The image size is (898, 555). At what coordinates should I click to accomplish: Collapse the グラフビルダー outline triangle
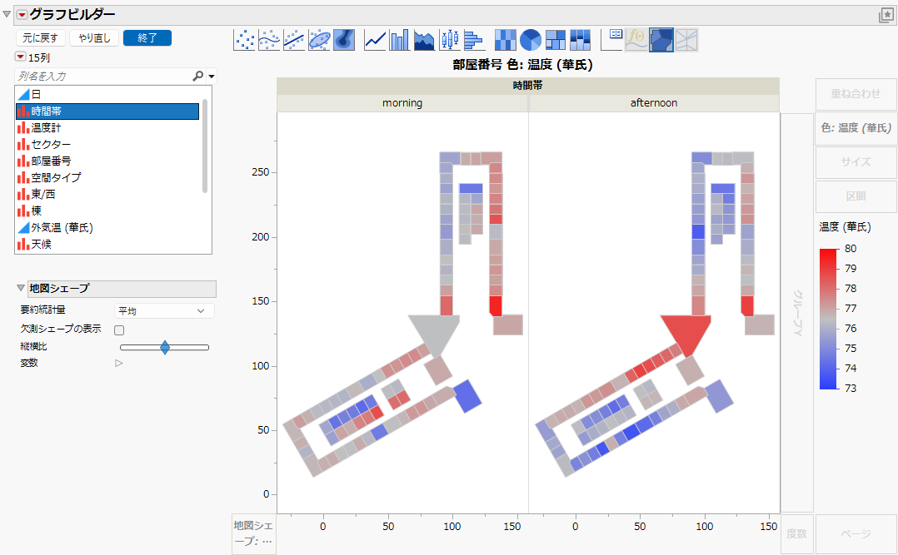point(7,14)
